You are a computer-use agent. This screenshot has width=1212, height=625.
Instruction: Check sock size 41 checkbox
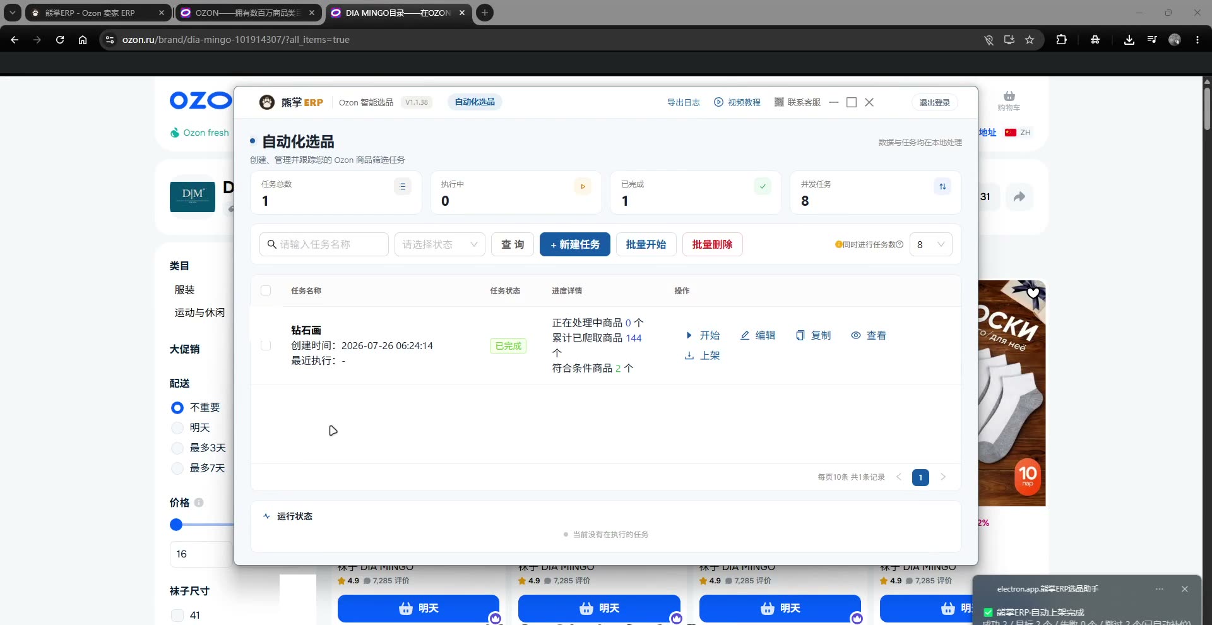click(x=177, y=615)
